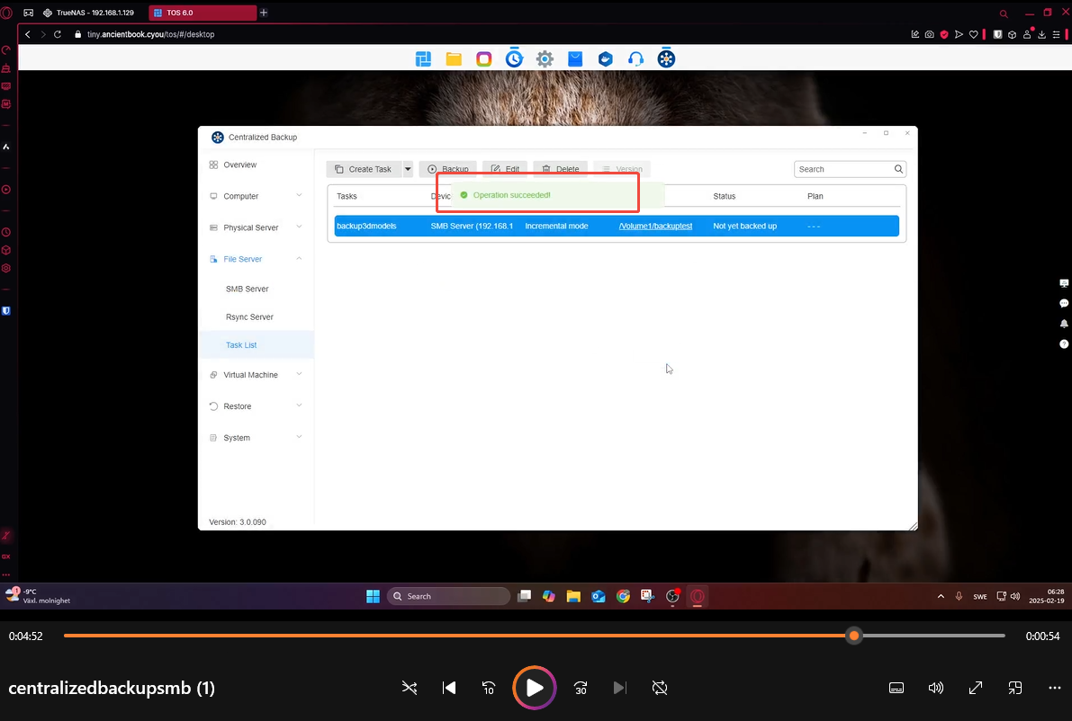Screen dimensions: 1072x721
Task: Expand the Virtual Machine section chevron
Action: [299, 374]
